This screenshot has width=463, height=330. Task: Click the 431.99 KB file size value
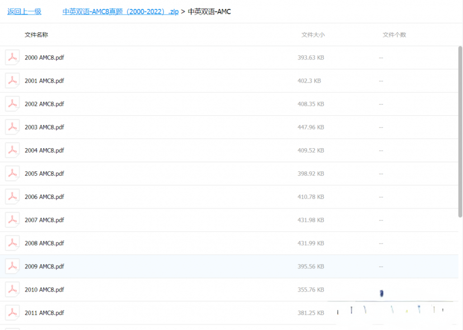[x=311, y=243]
